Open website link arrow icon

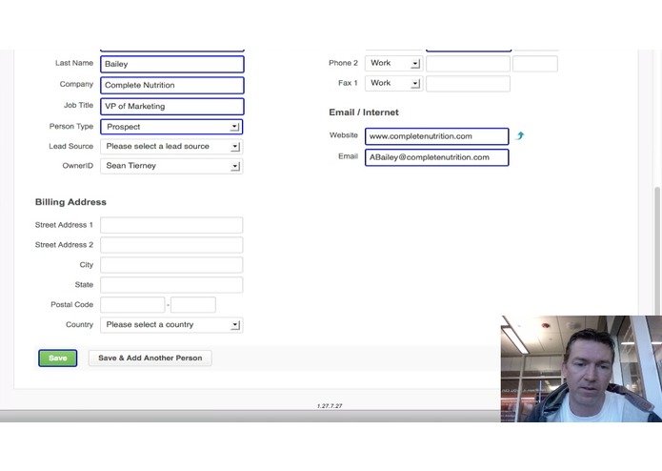(520, 135)
